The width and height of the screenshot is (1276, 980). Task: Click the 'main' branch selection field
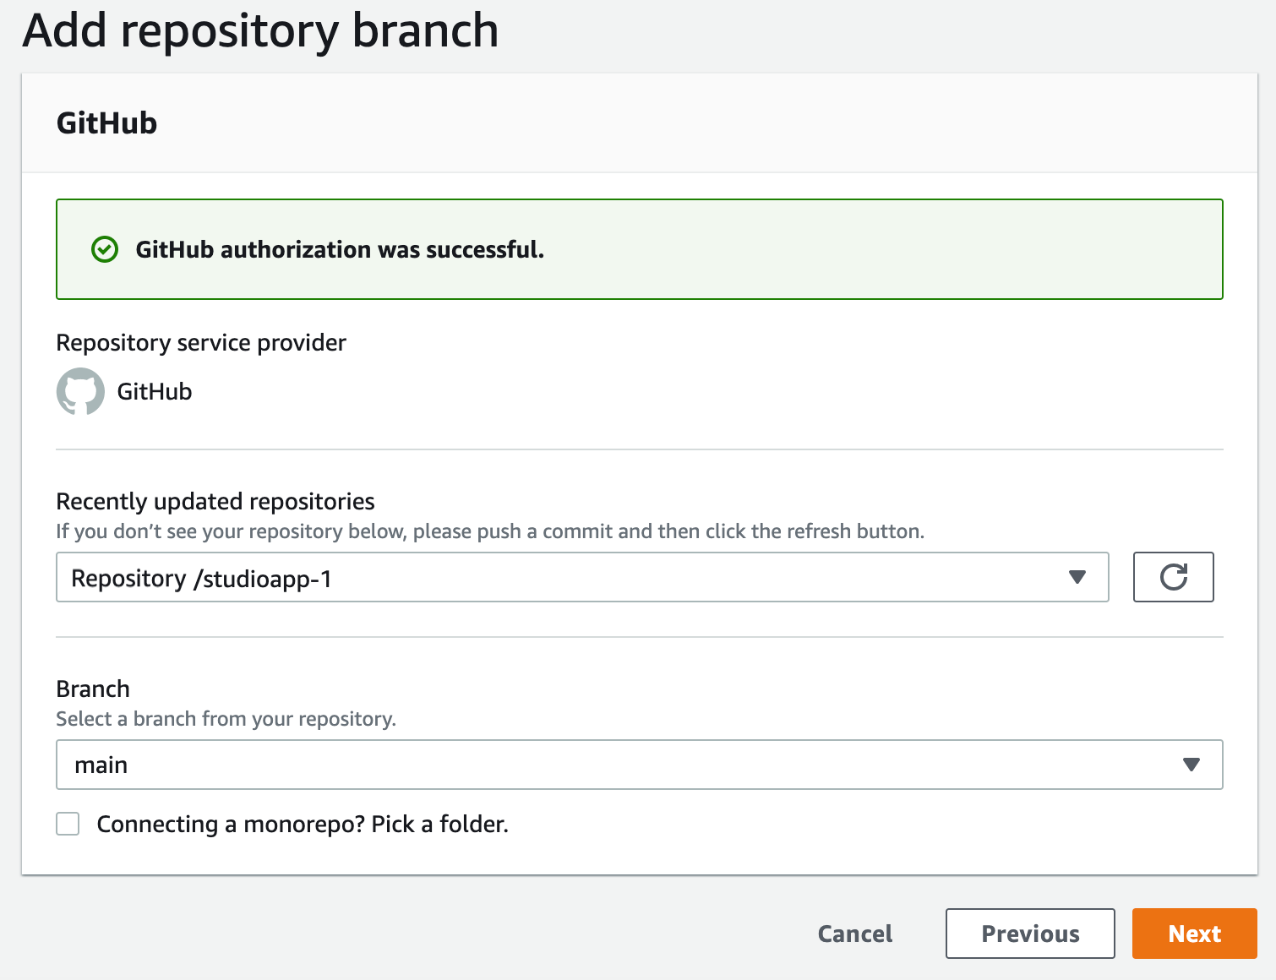(x=640, y=765)
